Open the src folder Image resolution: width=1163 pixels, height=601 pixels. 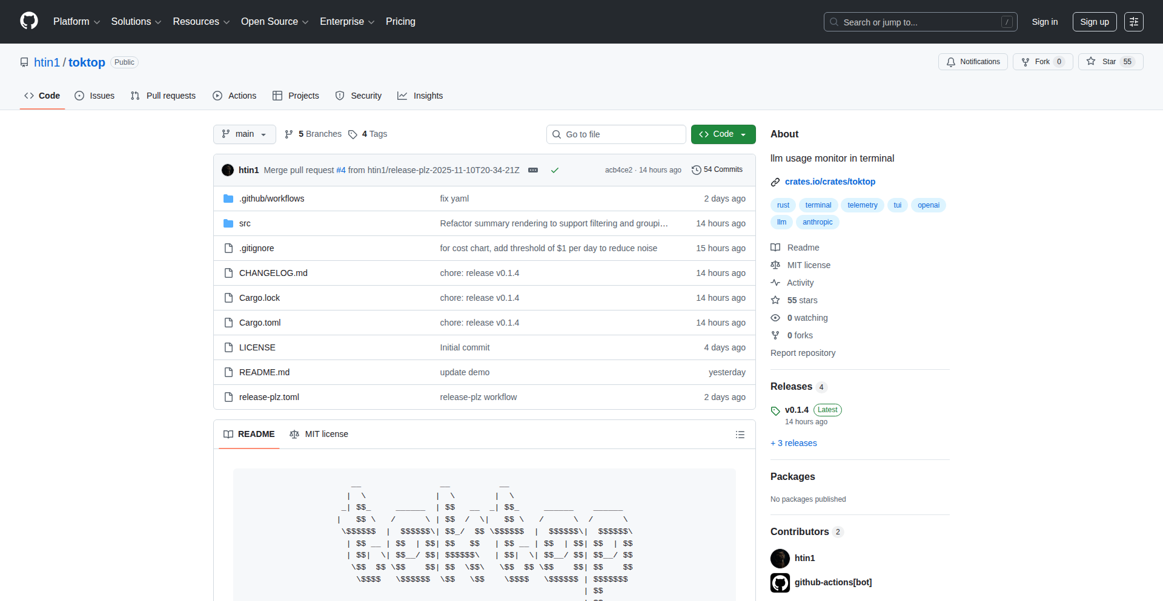click(x=245, y=223)
